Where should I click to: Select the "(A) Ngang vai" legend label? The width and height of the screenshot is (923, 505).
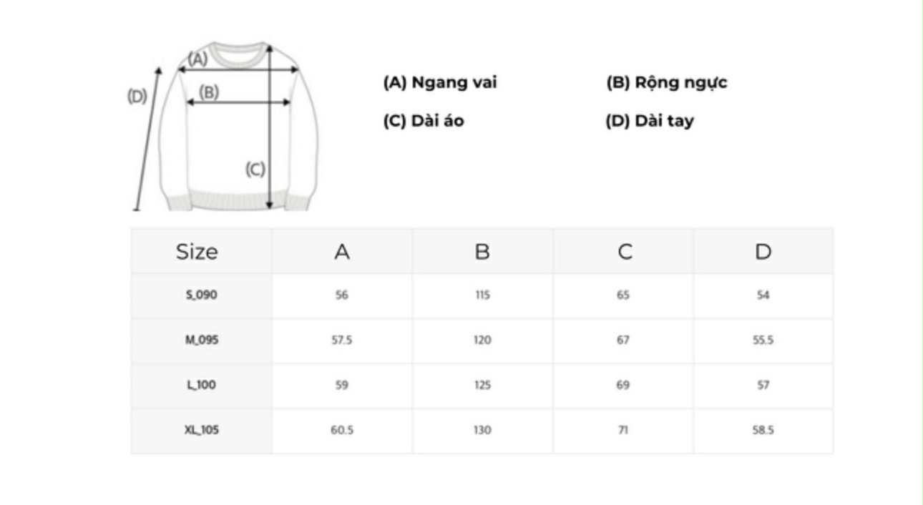click(440, 82)
